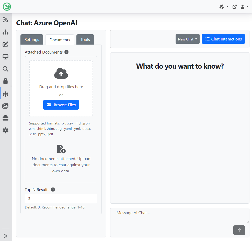The height and width of the screenshot is (241, 252).
Task: Click the 'Chat: Azure OpenAI' heading
Action: click(x=47, y=23)
